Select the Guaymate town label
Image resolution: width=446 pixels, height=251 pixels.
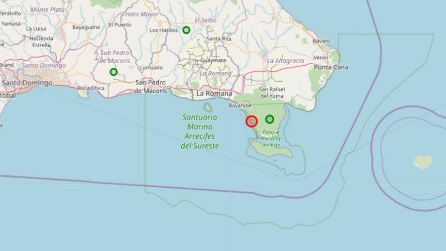click(x=213, y=60)
